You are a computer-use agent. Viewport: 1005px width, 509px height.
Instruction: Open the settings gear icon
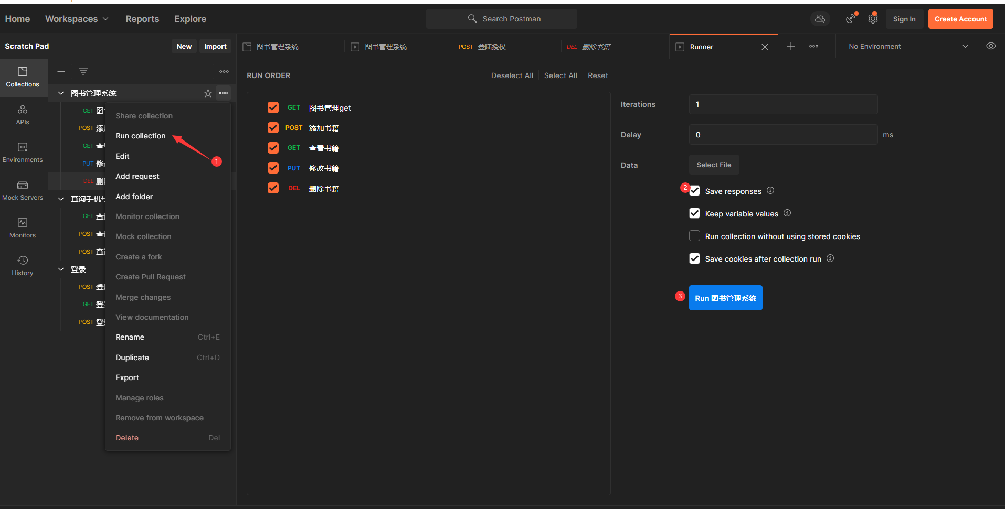tap(873, 19)
